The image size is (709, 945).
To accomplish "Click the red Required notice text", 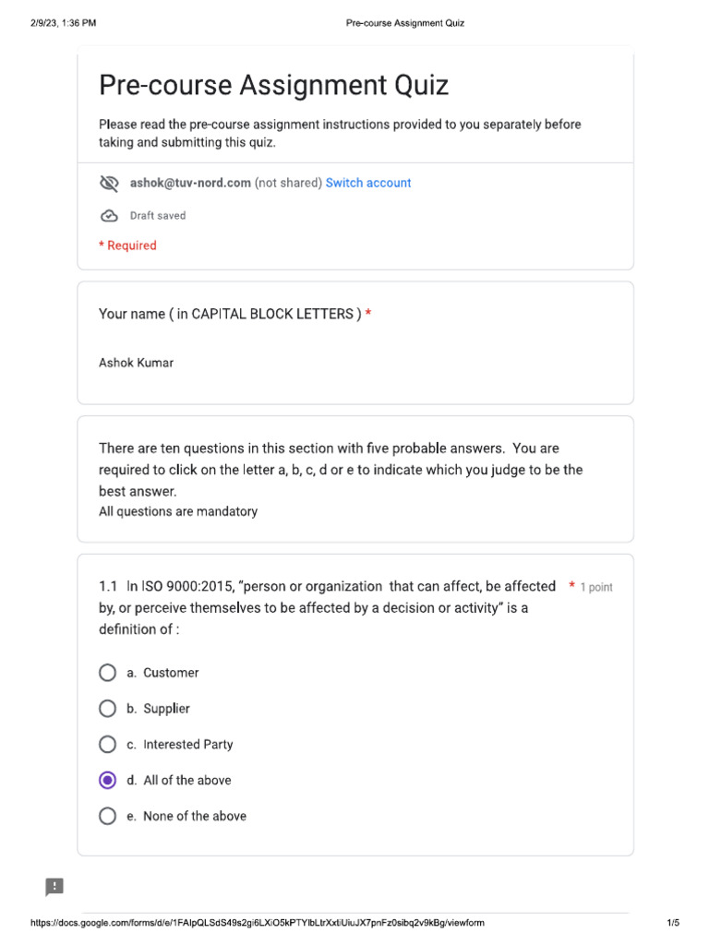I will tap(127, 245).
